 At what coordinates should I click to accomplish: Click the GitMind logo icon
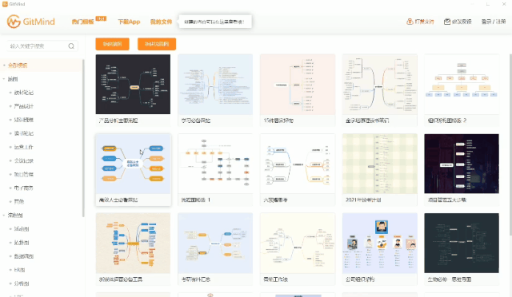coord(14,22)
